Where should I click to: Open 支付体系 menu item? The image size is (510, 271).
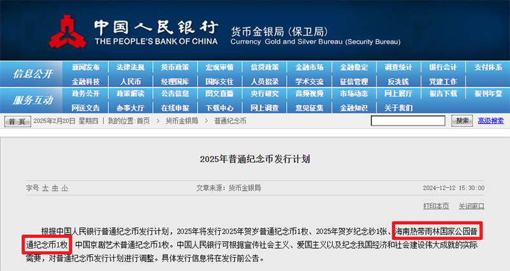tap(488, 67)
